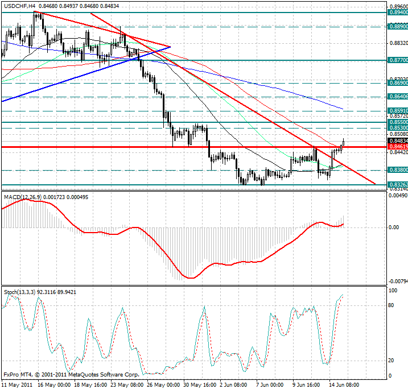408x389 pixels.
Task: Click the 0.8550 price level tag
Action: coord(397,122)
